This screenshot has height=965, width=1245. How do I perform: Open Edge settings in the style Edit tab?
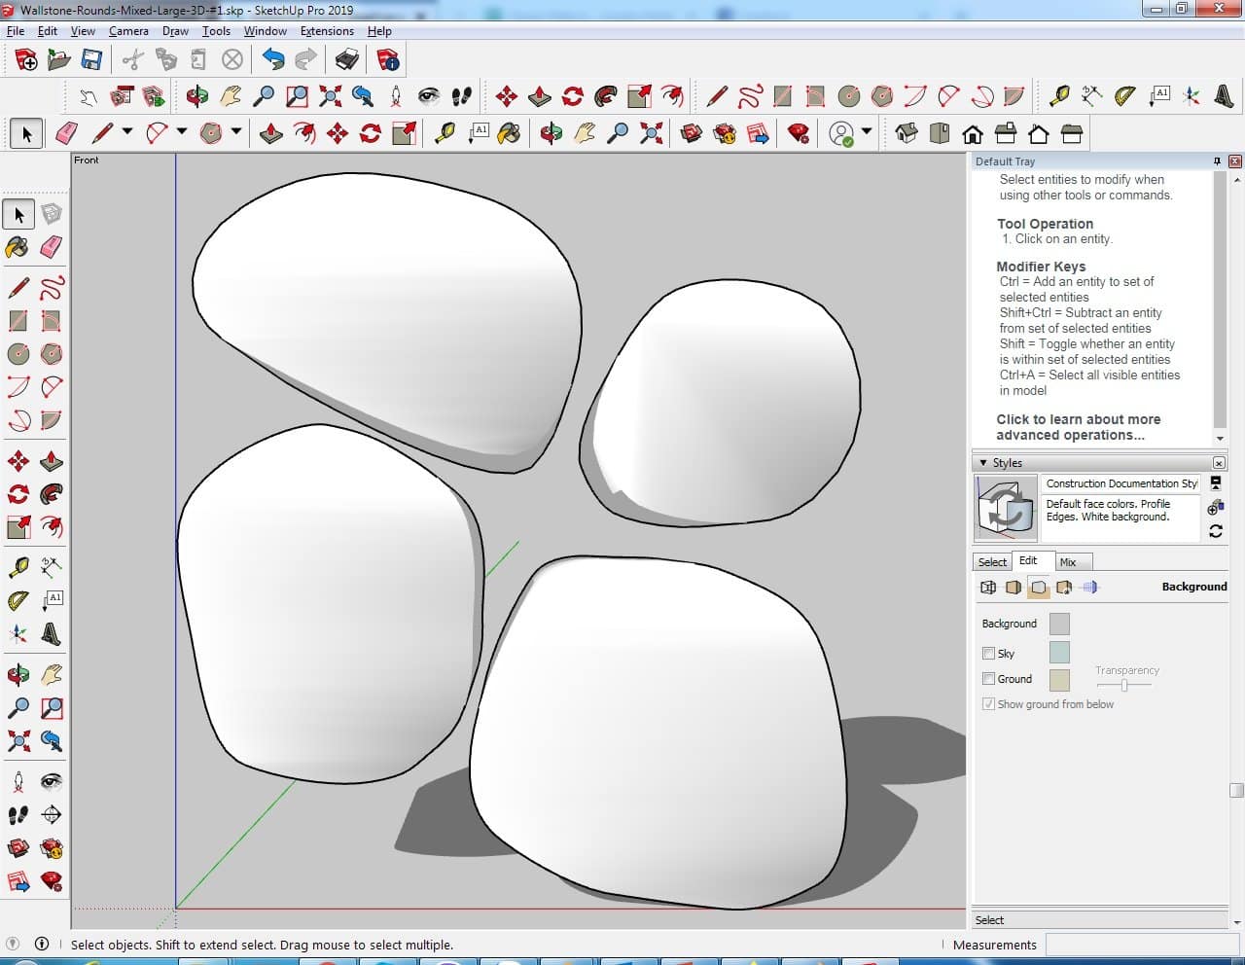[x=988, y=588]
